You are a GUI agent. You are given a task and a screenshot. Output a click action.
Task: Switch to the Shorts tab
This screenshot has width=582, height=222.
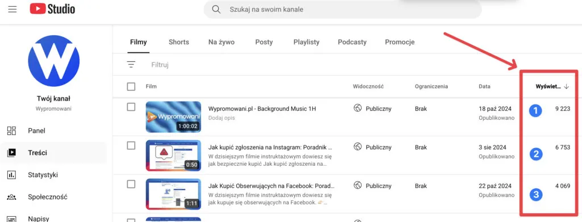[x=179, y=42]
